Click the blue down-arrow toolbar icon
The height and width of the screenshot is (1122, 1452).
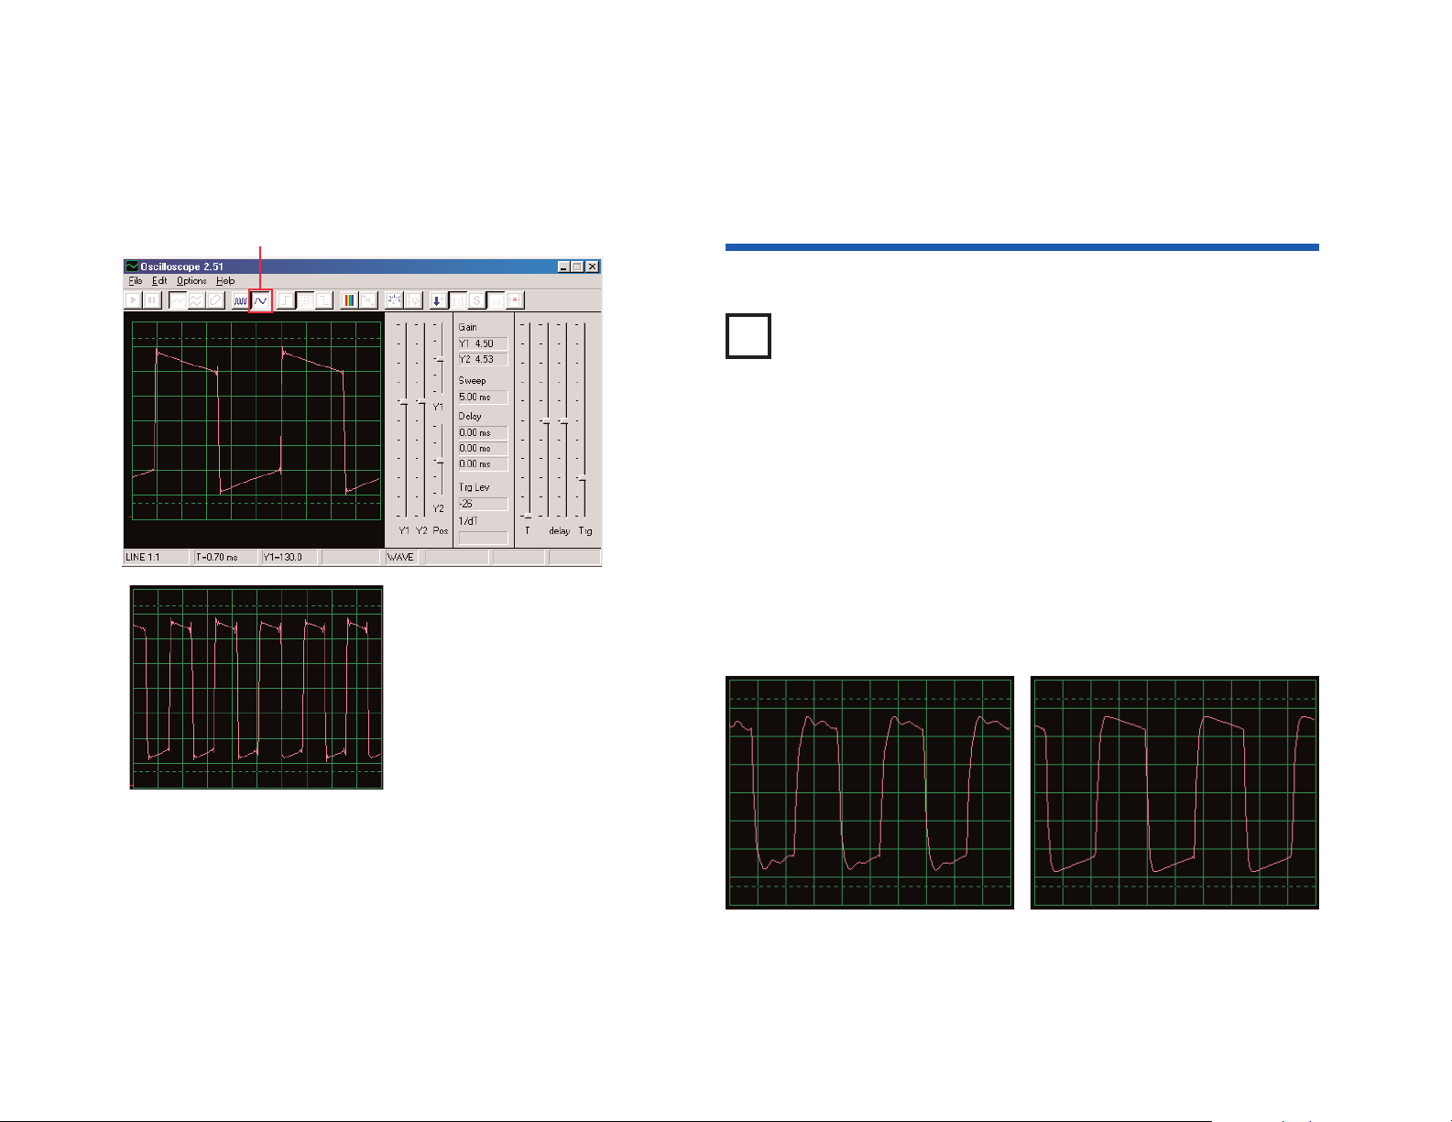(438, 300)
